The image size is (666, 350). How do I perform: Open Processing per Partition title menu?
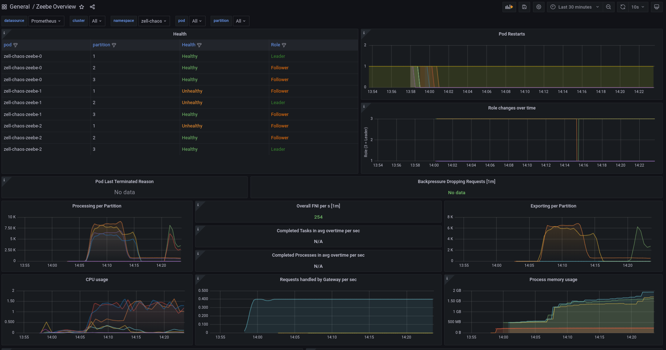(x=97, y=206)
